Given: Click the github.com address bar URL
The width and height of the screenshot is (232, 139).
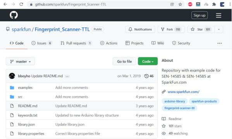Looking at the screenshot, I should tap(70, 4).
